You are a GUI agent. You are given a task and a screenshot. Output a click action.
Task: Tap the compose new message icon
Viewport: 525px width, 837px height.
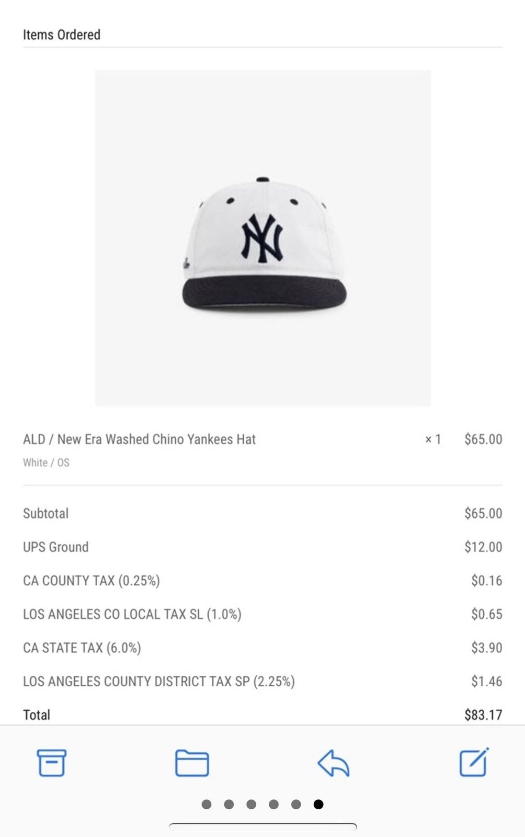(x=474, y=762)
